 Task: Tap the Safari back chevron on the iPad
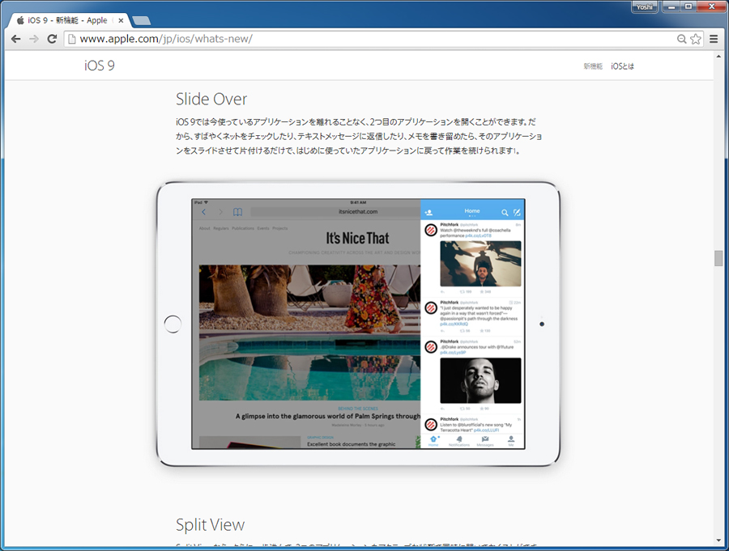click(x=203, y=212)
